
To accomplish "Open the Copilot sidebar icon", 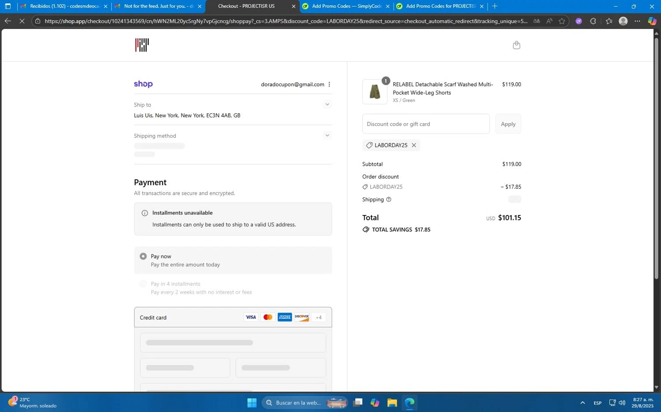I will (x=652, y=21).
